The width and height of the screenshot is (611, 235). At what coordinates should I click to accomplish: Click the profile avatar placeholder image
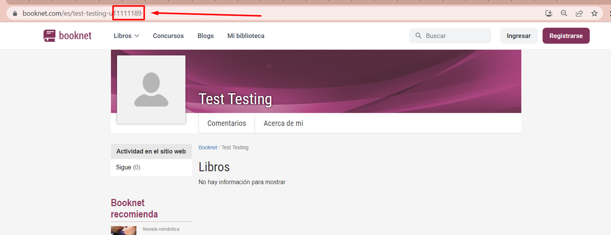click(151, 89)
